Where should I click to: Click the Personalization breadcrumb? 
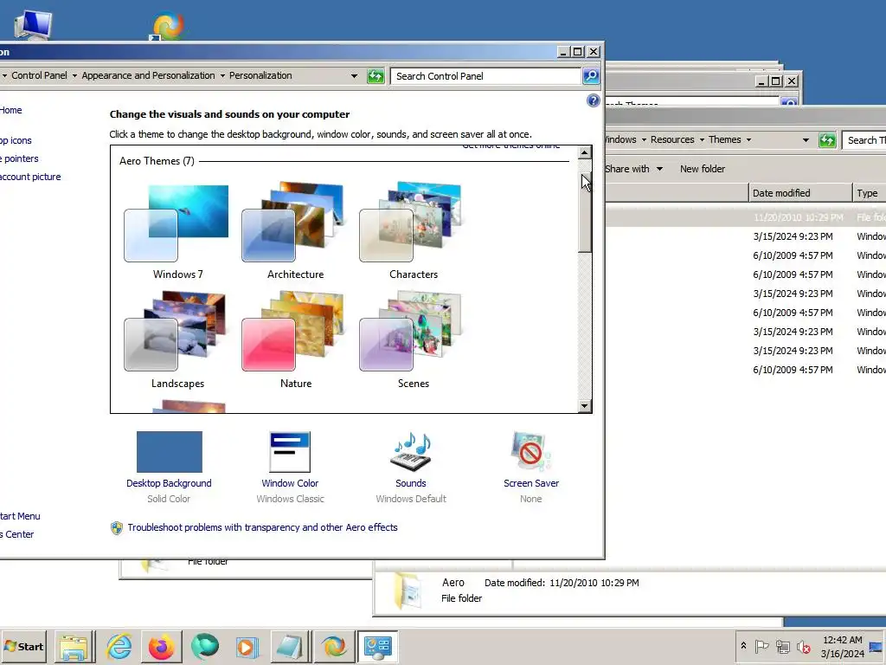point(260,76)
